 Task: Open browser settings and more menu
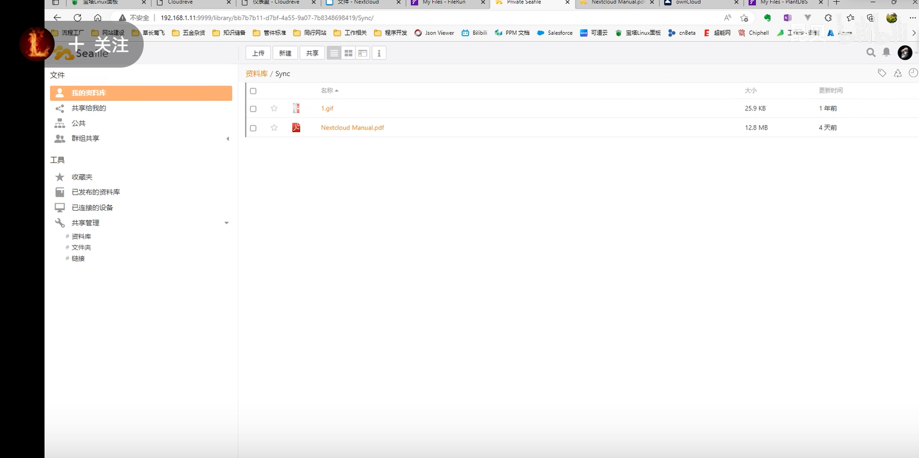[x=912, y=18]
